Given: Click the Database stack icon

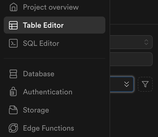Looking at the screenshot, I should [13, 74].
